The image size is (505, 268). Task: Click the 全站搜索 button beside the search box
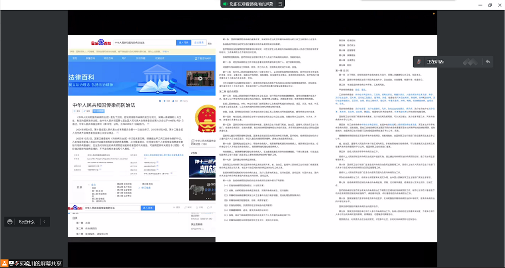(196, 43)
